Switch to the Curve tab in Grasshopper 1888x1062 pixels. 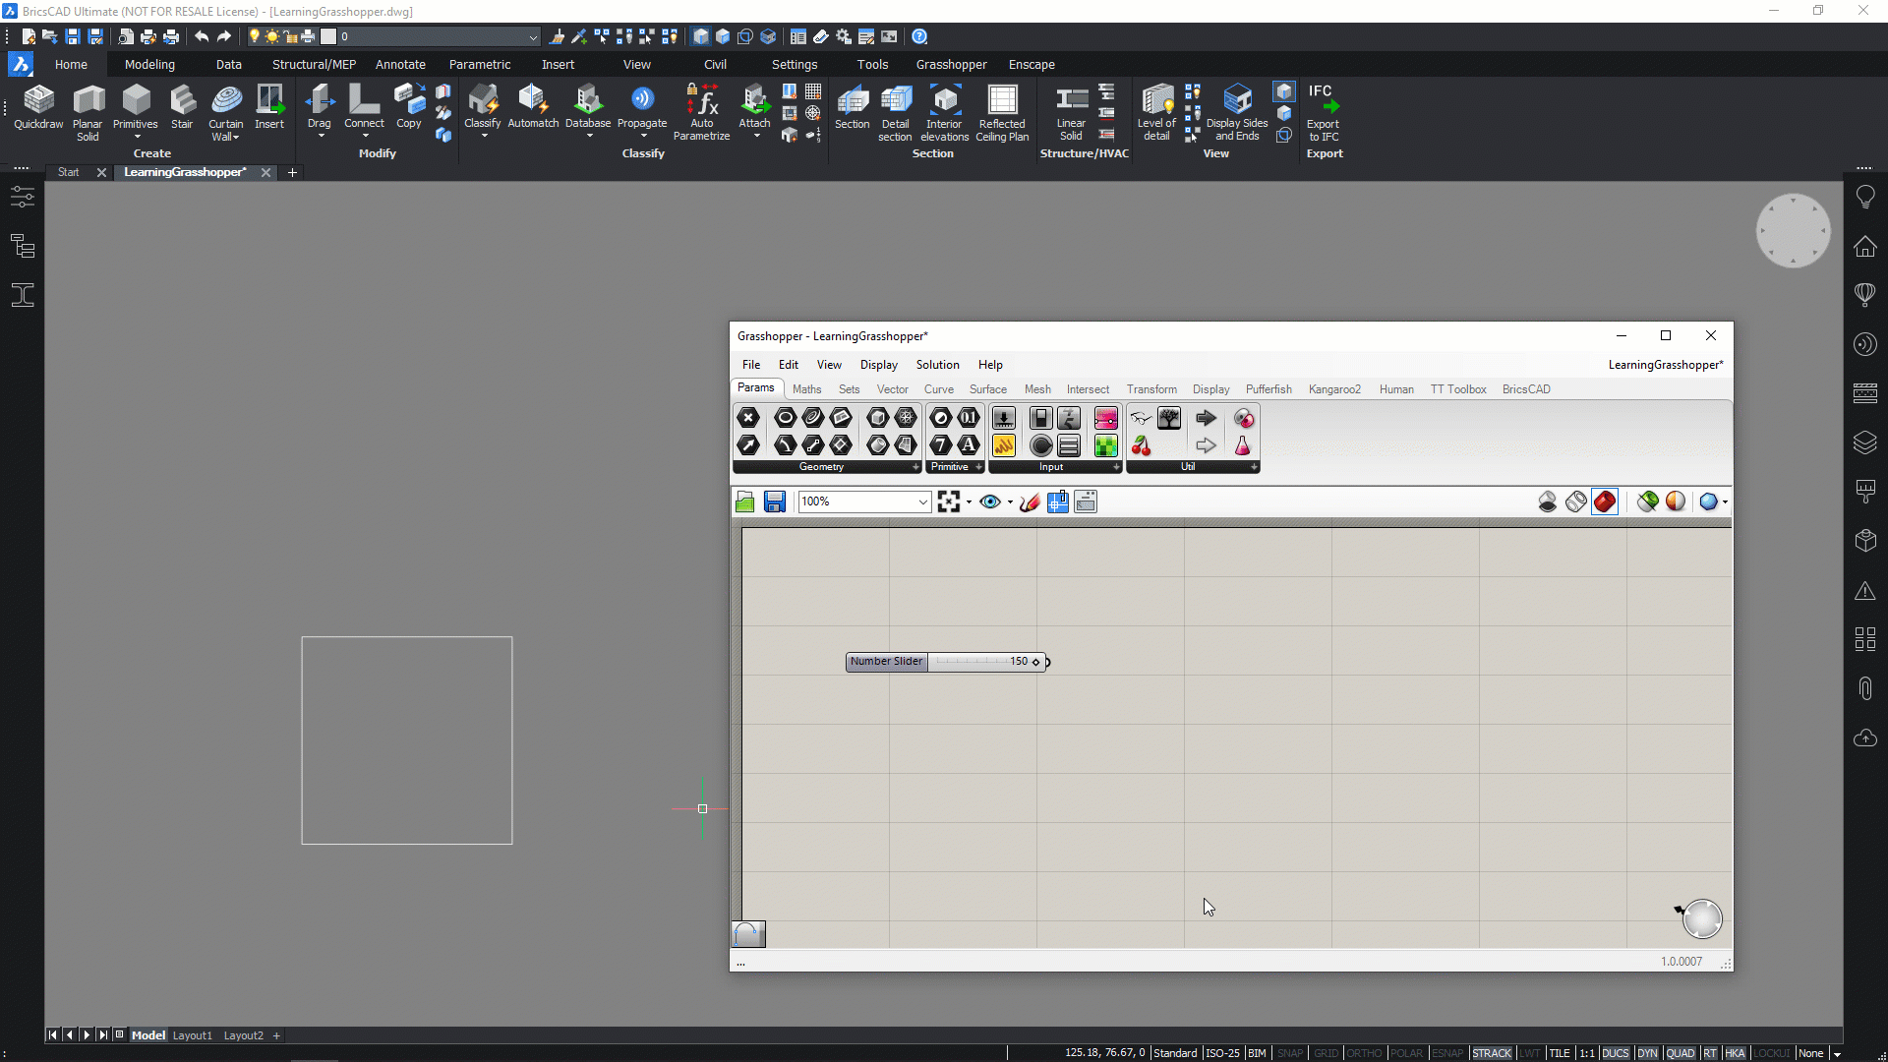point(939,388)
